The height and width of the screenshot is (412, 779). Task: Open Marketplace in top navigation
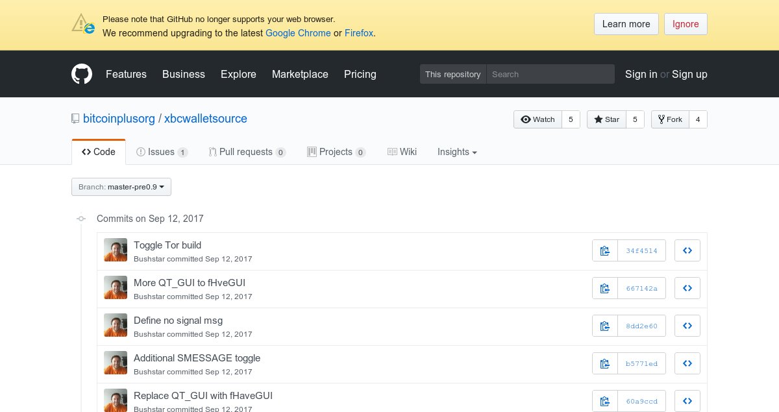point(300,74)
